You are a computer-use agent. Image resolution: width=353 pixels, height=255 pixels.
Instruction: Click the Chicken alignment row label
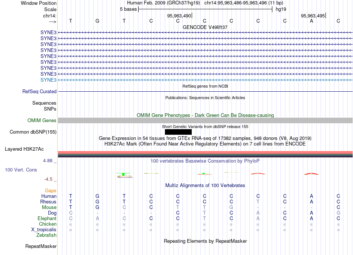coord(48,224)
